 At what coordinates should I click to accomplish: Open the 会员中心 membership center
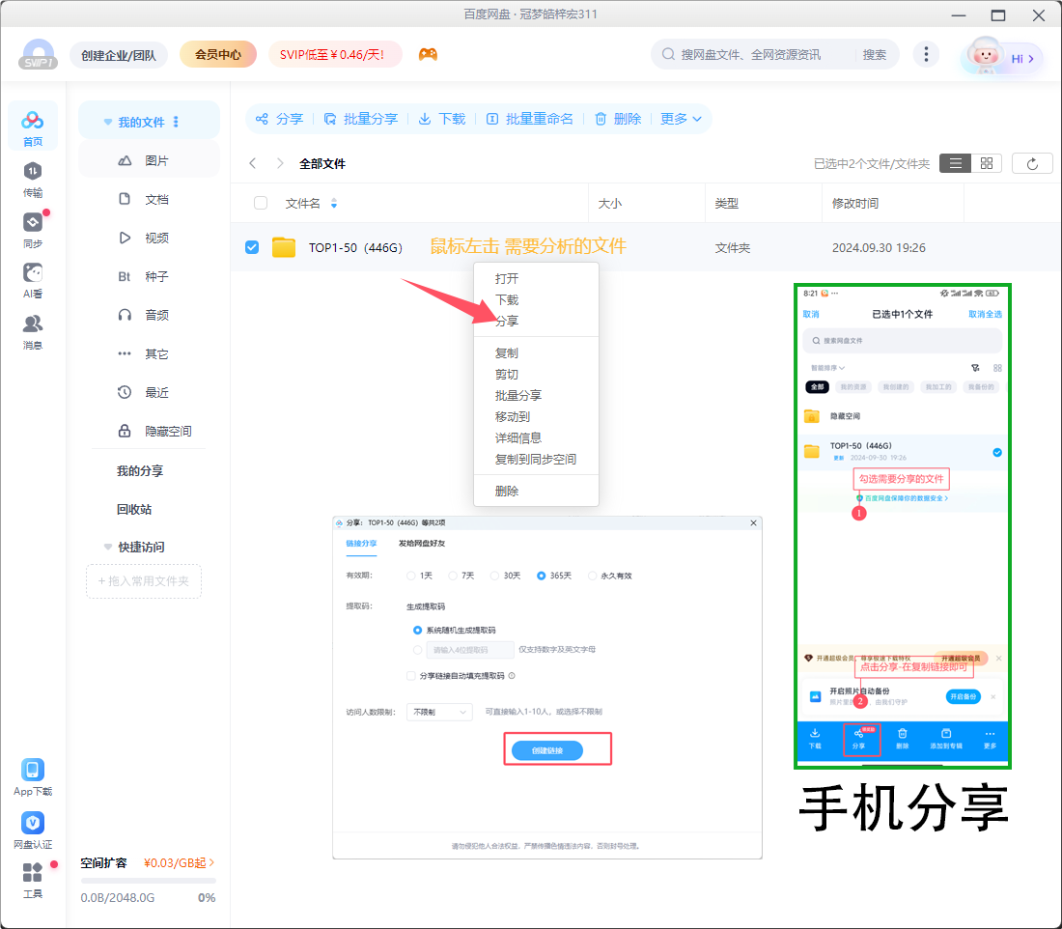(x=217, y=54)
